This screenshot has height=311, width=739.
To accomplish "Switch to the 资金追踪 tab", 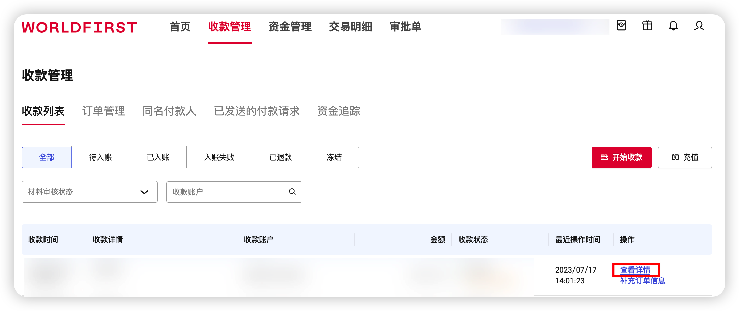I will [338, 111].
